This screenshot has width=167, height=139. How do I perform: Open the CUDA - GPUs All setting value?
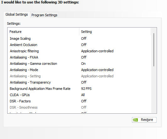83,95
